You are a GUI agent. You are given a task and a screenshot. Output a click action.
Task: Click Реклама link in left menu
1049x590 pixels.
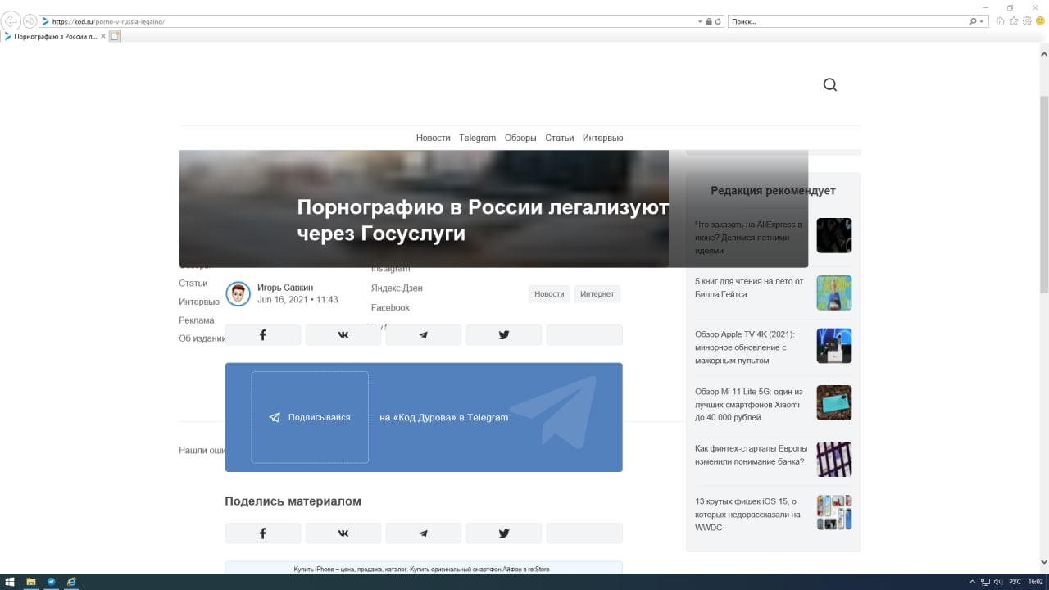coord(197,320)
